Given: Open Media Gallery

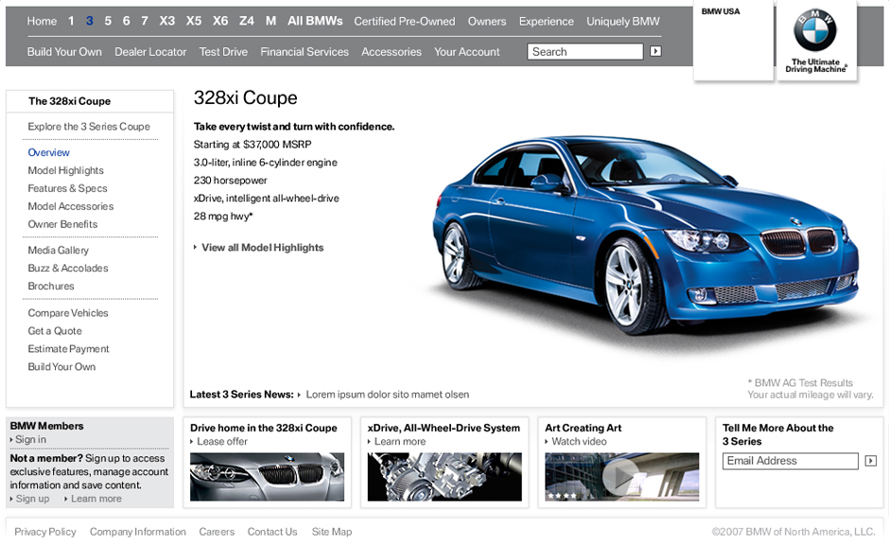Looking at the screenshot, I should tap(59, 250).
